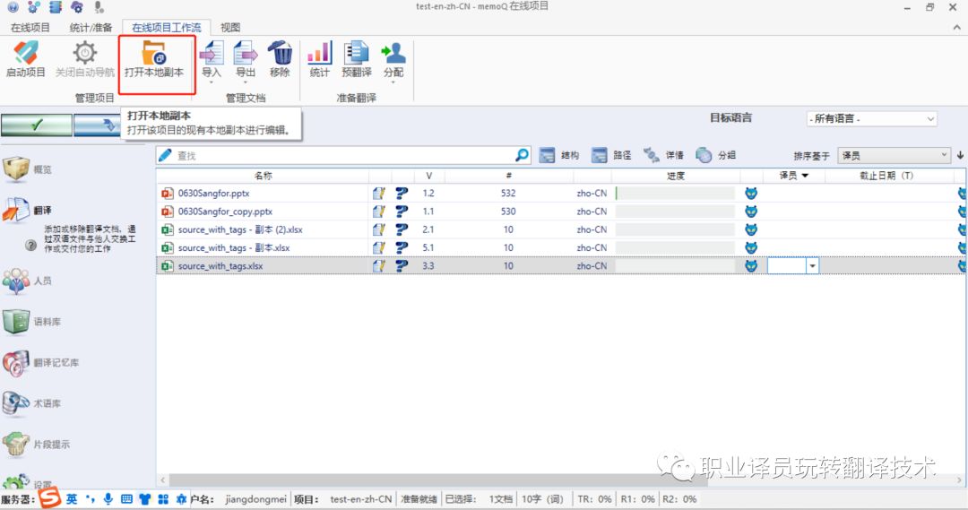Viewport: 968px width, 510px height.
Task: Switch to the 在线项目 ribbon tab
Action: click(x=30, y=27)
